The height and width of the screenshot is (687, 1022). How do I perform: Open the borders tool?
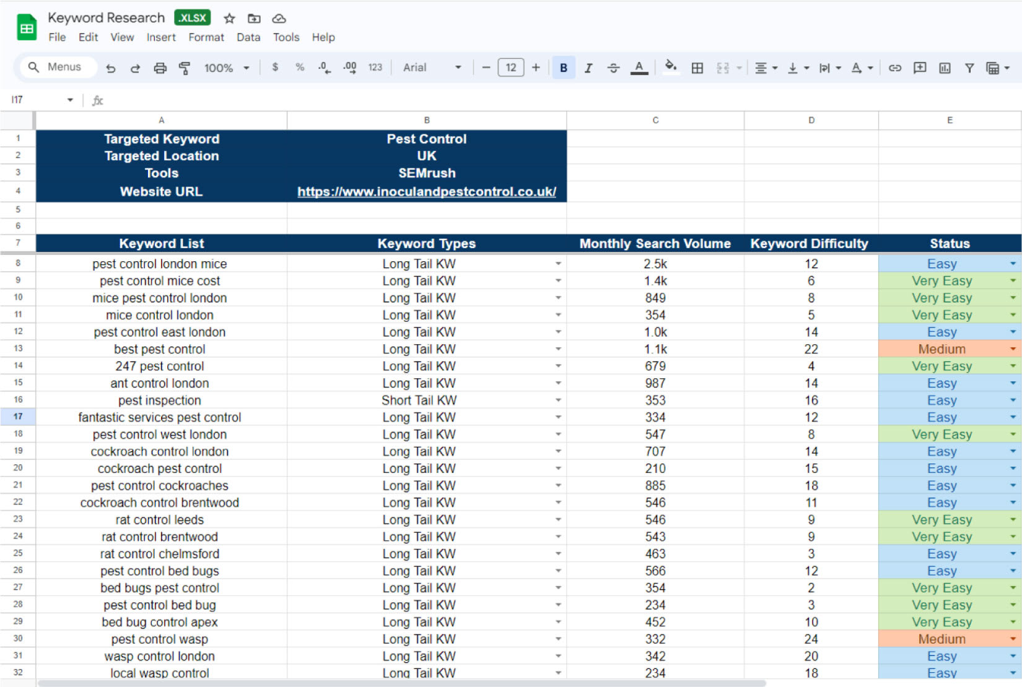point(697,68)
